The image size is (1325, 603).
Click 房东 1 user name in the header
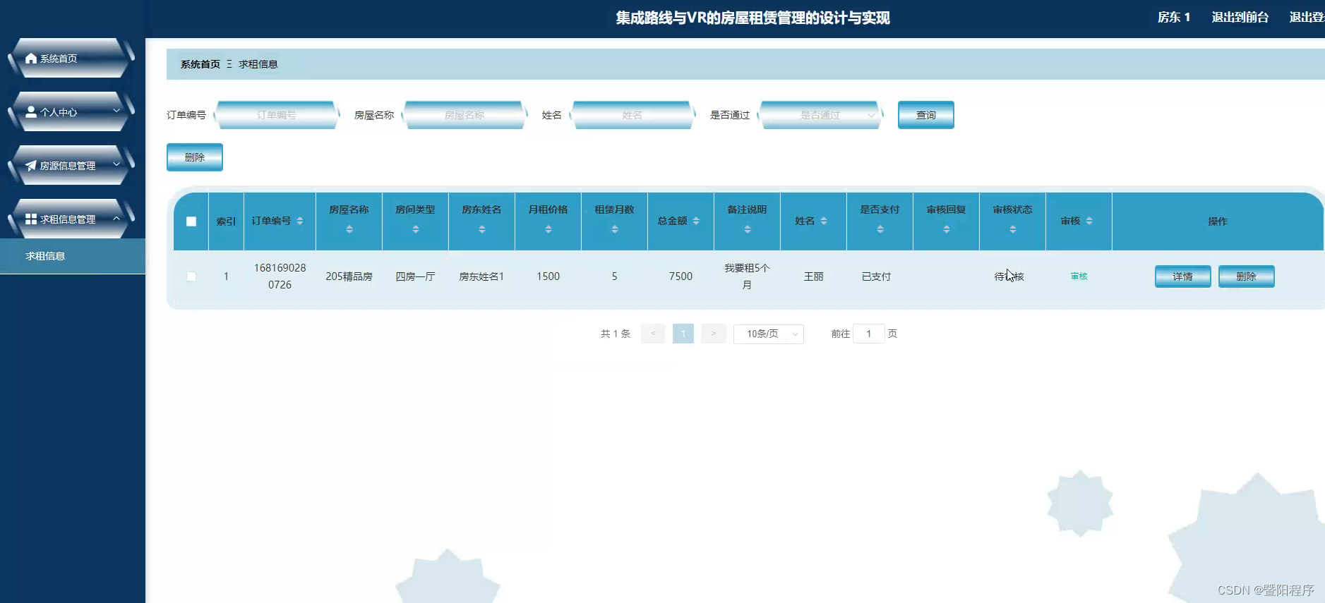(x=1174, y=17)
